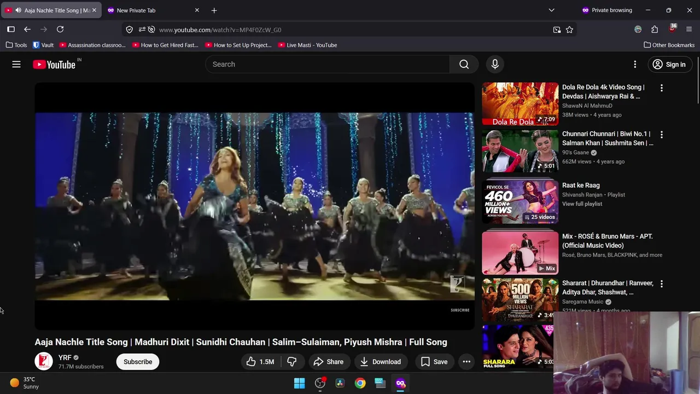
Task: Download the video
Action: click(x=381, y=362)
